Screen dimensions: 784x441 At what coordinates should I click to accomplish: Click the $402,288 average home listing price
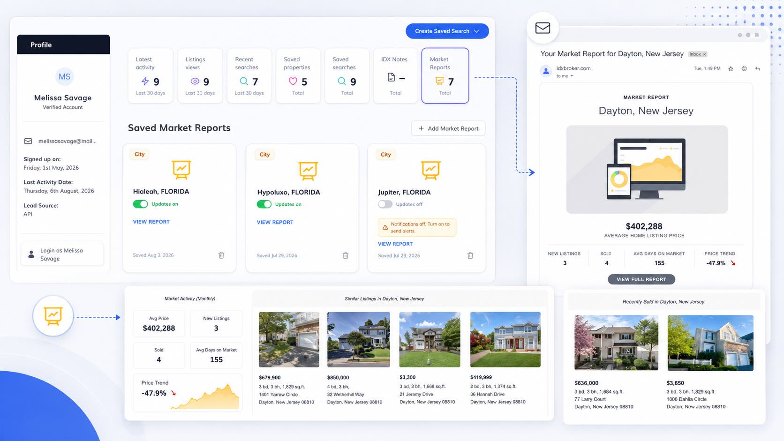pos(644,226)
